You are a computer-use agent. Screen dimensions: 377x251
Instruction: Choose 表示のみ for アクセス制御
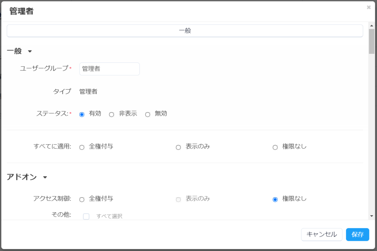tap(178, 199)
